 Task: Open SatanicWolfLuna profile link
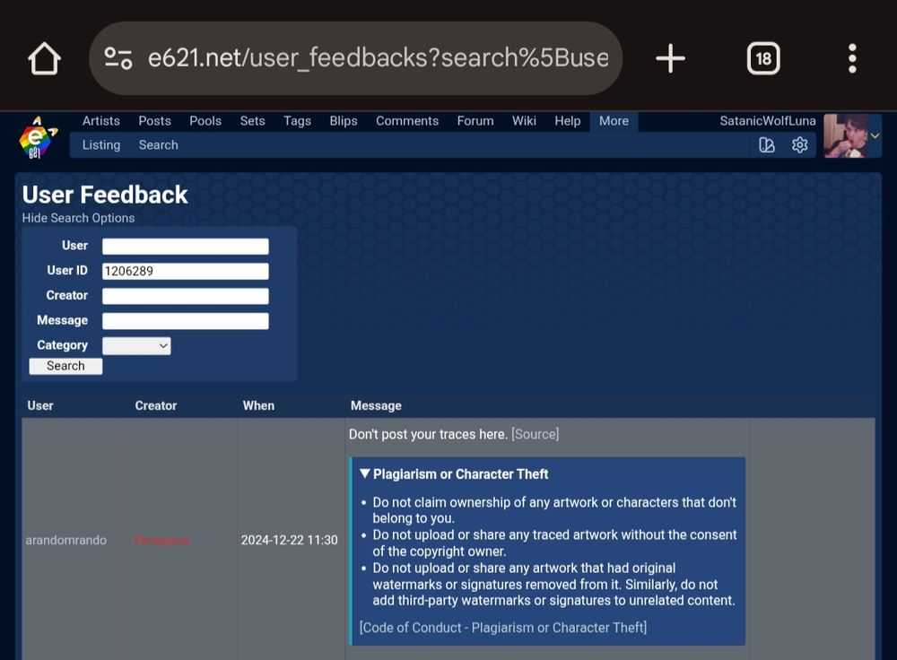click(768, 121)
